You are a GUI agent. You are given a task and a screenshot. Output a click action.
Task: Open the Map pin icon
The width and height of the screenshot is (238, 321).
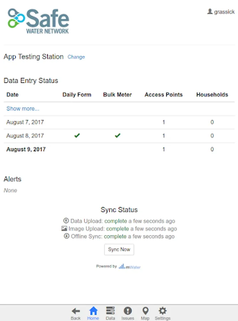point(145,311)
